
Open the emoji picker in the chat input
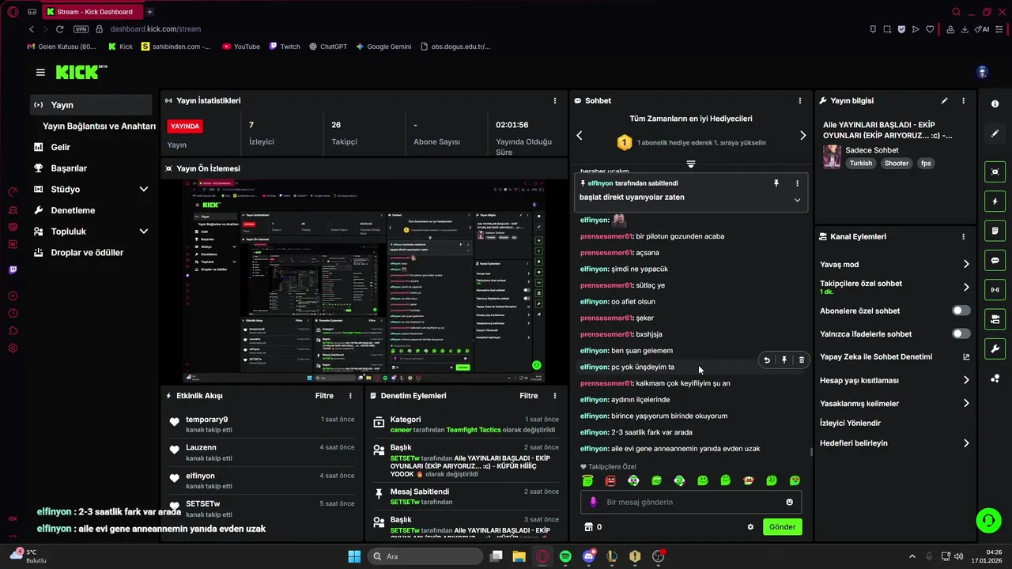[789, 502]
